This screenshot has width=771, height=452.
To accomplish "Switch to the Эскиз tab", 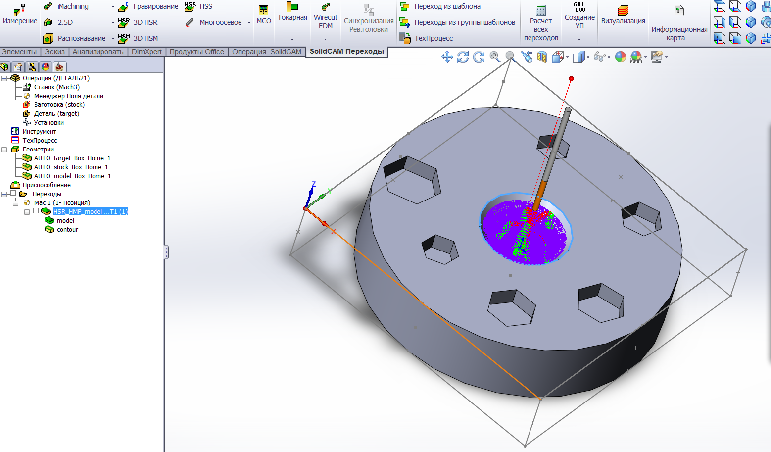I will pos(54,52).
